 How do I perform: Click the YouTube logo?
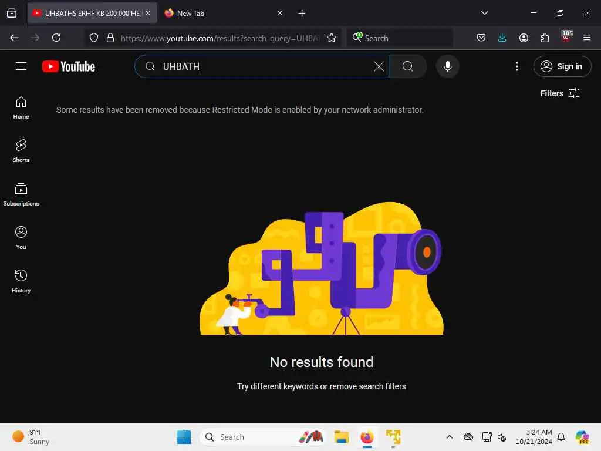[69, 66]
